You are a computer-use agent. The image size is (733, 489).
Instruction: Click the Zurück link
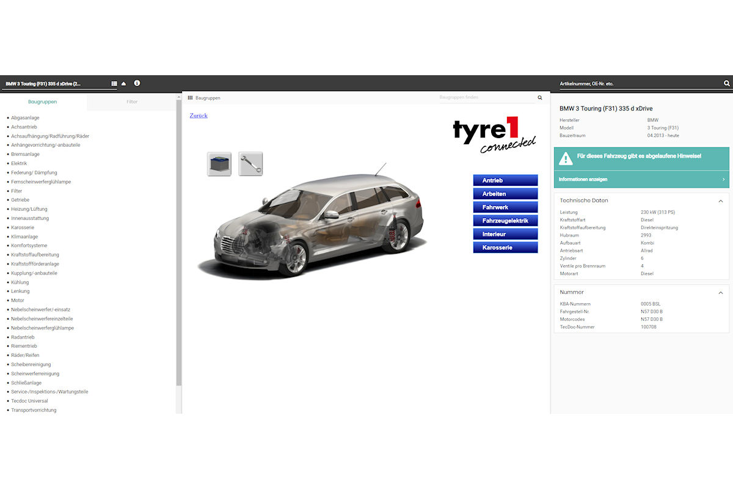coord(199,116)
